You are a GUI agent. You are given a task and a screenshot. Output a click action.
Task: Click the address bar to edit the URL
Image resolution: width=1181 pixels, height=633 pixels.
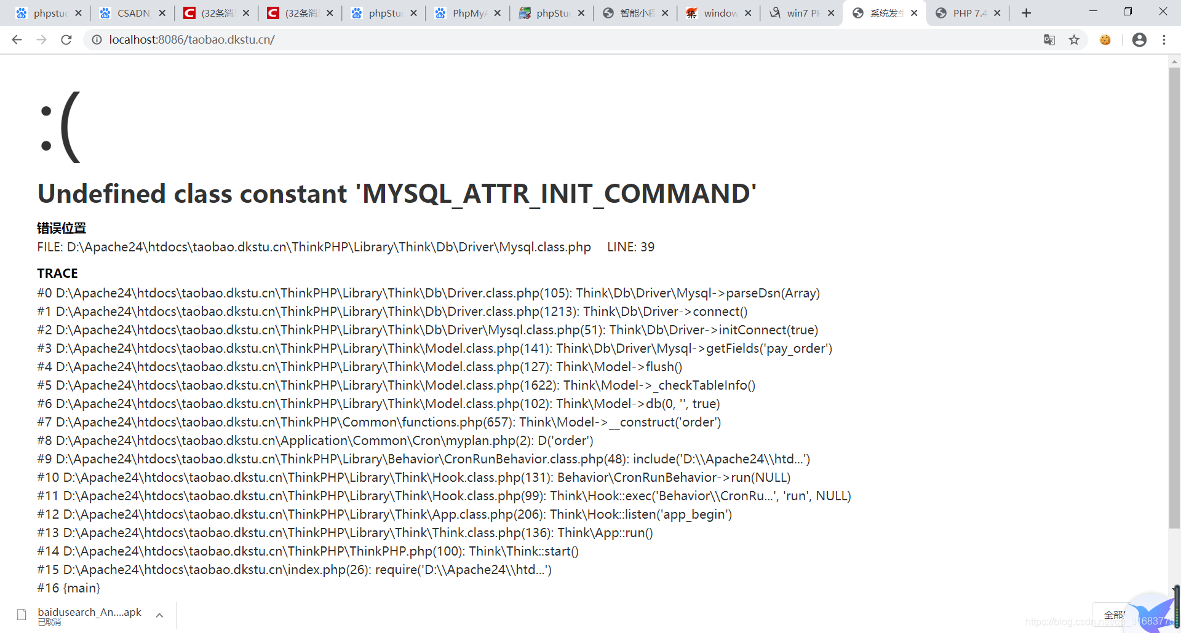click(x=369, y=39)
